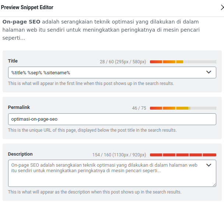Click the Preview Snippet Editor heading
The height and width of the screenshot is (202, 224).
(27, 7)
